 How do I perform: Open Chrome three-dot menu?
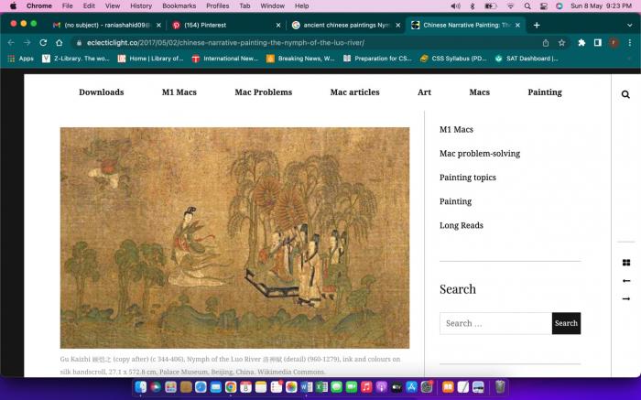coord(630,42)
